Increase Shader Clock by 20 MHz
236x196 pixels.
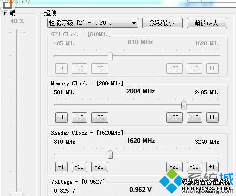(174, 167)
